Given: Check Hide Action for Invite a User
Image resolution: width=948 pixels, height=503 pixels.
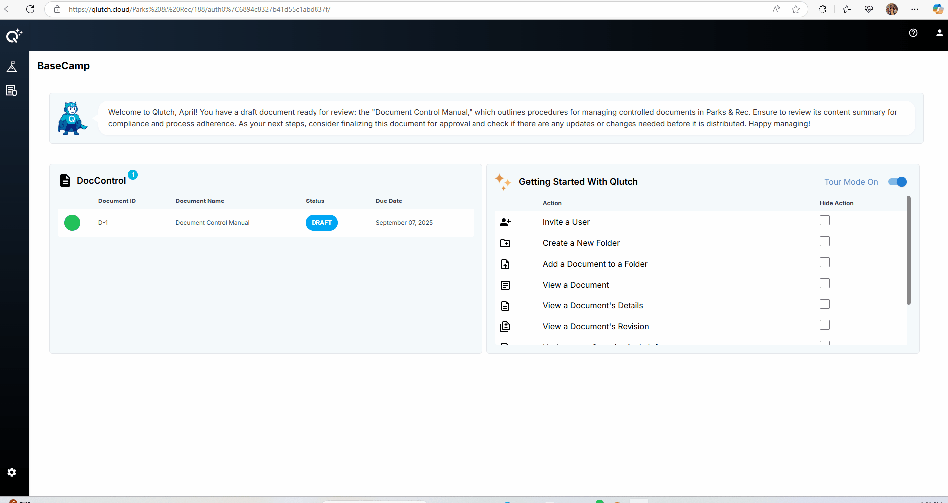Looking at the screenshot, I should tap(825, 220).
